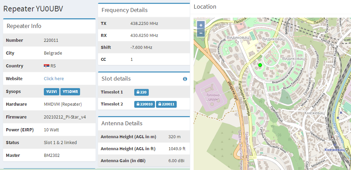Click the green repeater marker on map
The height and width of the screenshot is (170, 351).
[x=260, y=65]
